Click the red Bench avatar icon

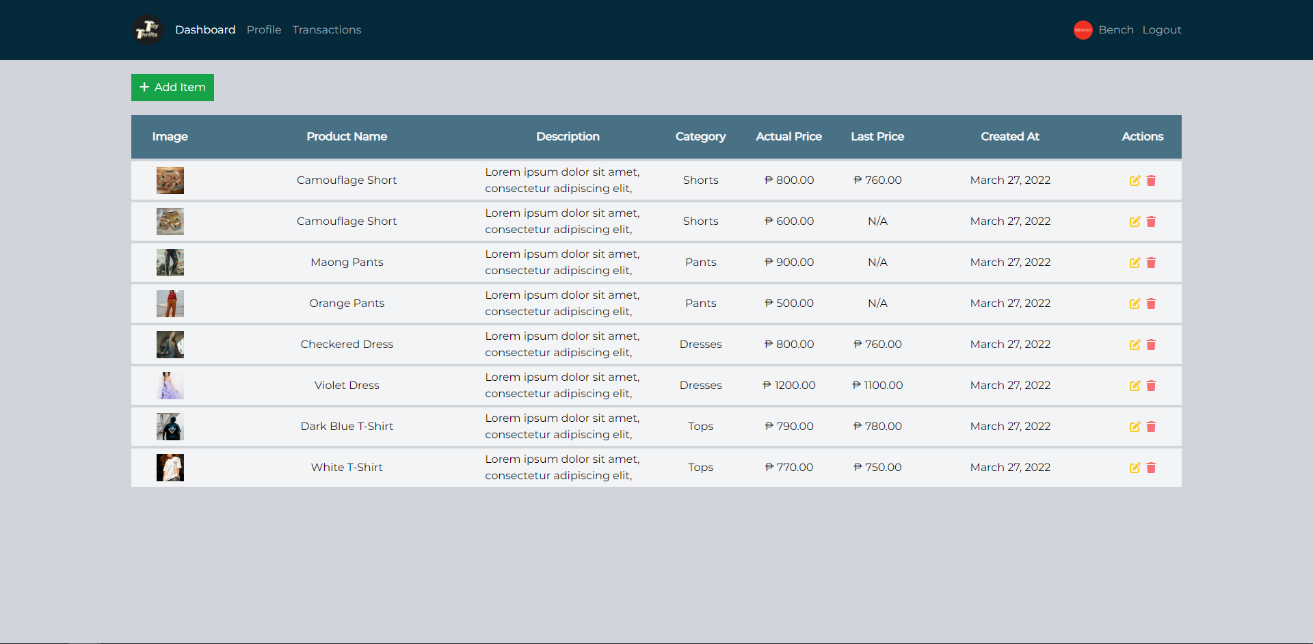click(1083, 30)
